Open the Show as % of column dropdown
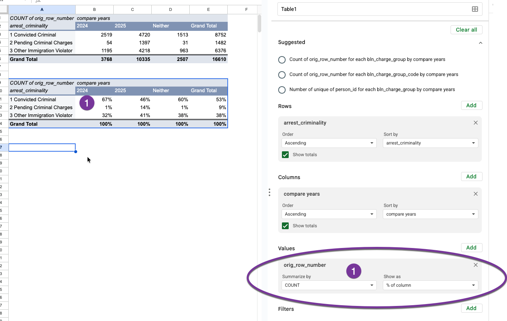This screenshot has height=321, width=507. (x=430, y=285)
